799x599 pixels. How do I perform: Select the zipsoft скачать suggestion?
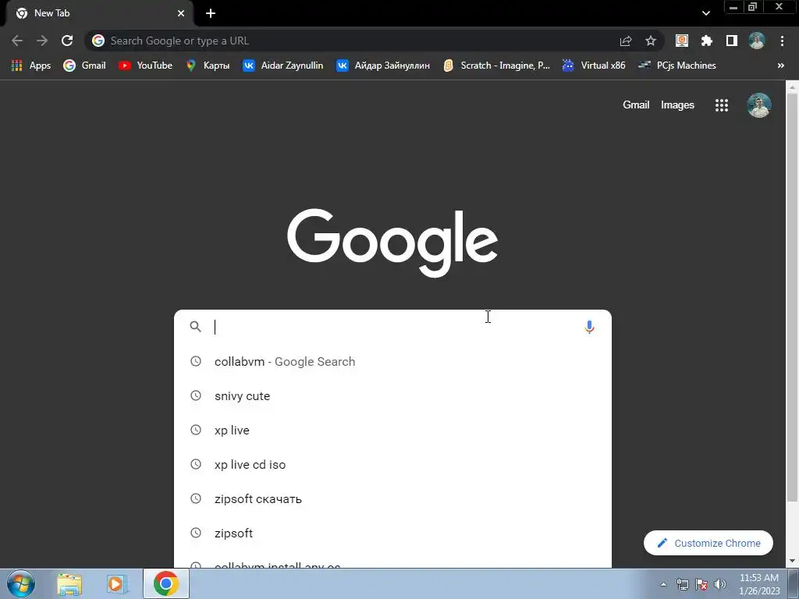392,499
